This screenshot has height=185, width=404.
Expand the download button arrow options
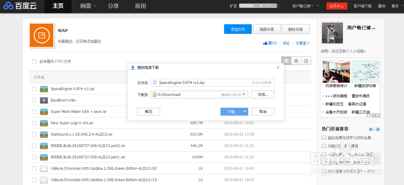pyautogui.click(x=245, y=112)
